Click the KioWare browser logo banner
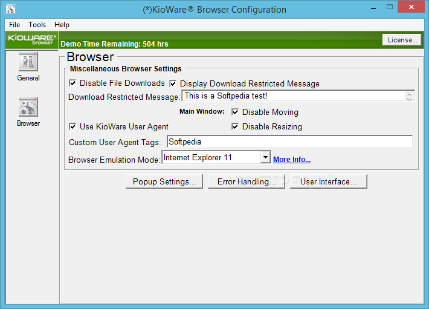Screen dimensions: 429x309 [32, 40]
